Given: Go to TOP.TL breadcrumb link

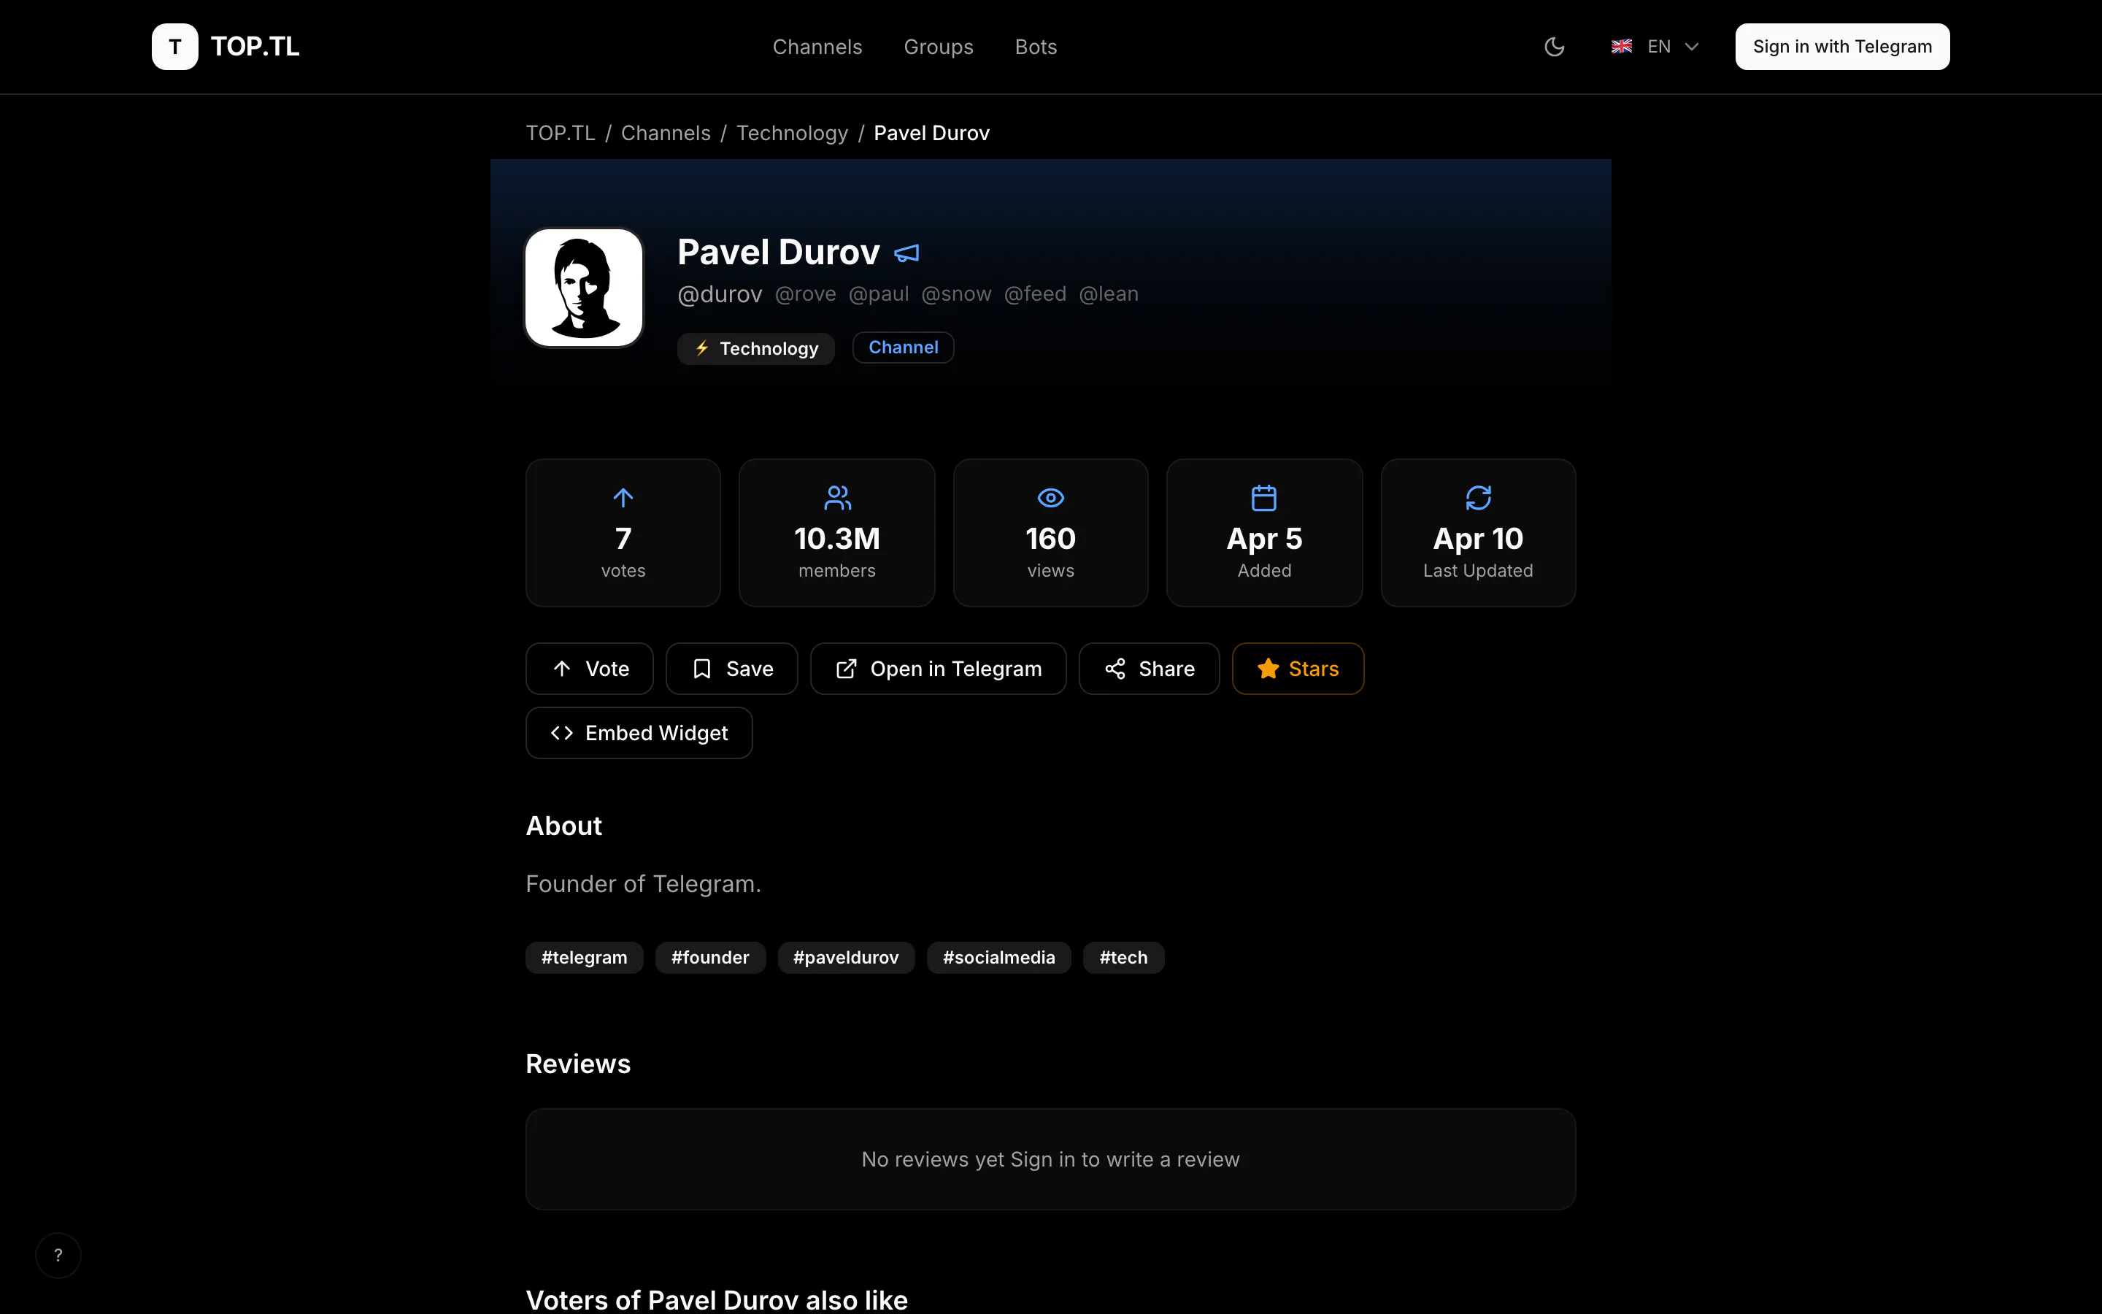Looking at the screenshot, I should click(x=561, y=133).
